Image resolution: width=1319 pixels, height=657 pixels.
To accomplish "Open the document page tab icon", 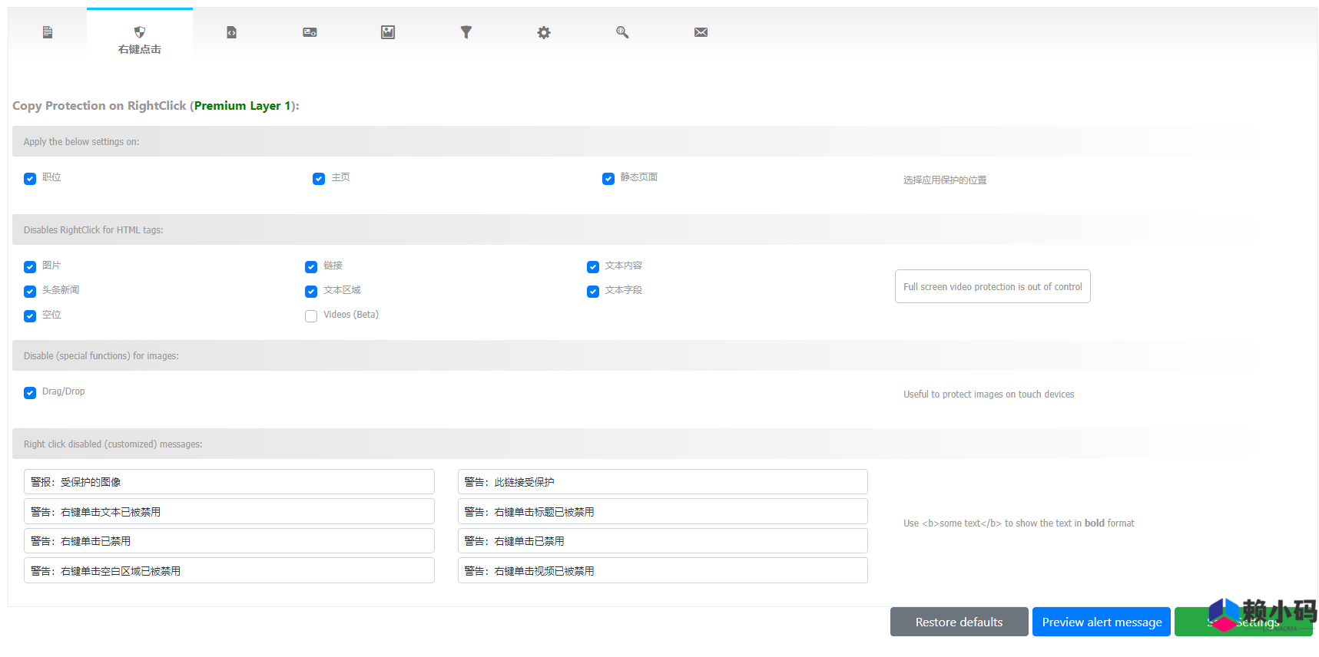I will (x=48, y=32).
